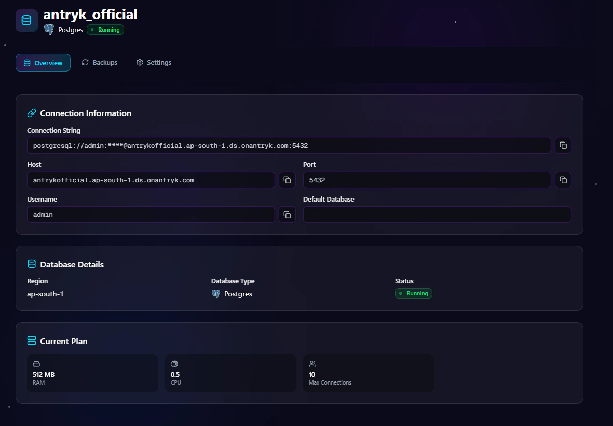Click the CPU chip icon
This screenshot has width=613, height=426.
174,364
